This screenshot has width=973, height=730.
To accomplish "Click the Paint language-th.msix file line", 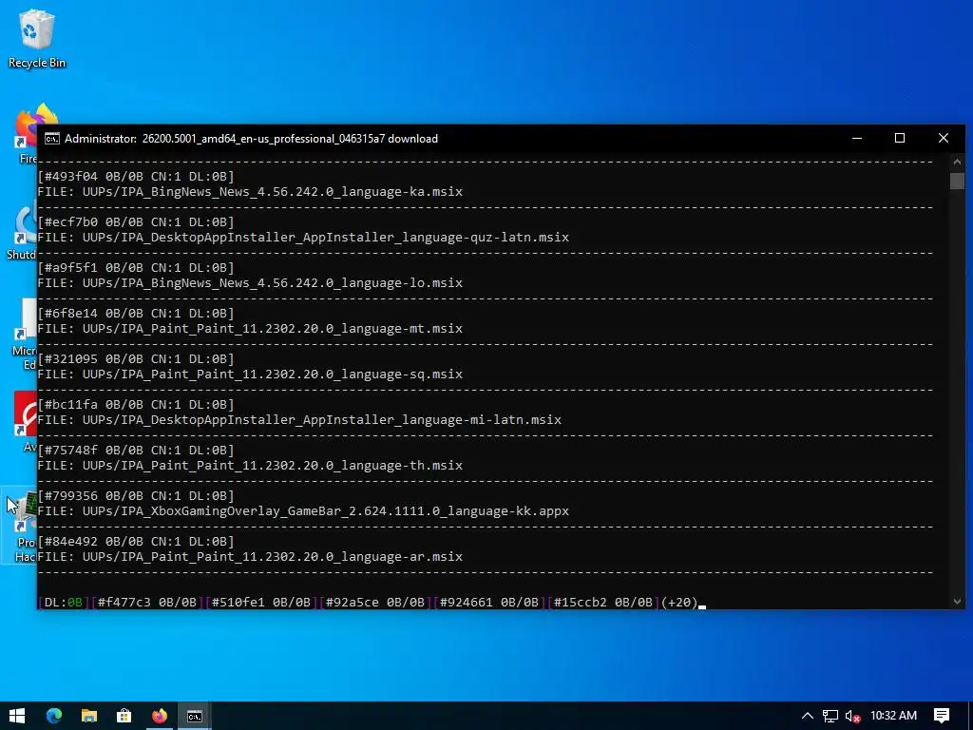I will coord(250,466).
